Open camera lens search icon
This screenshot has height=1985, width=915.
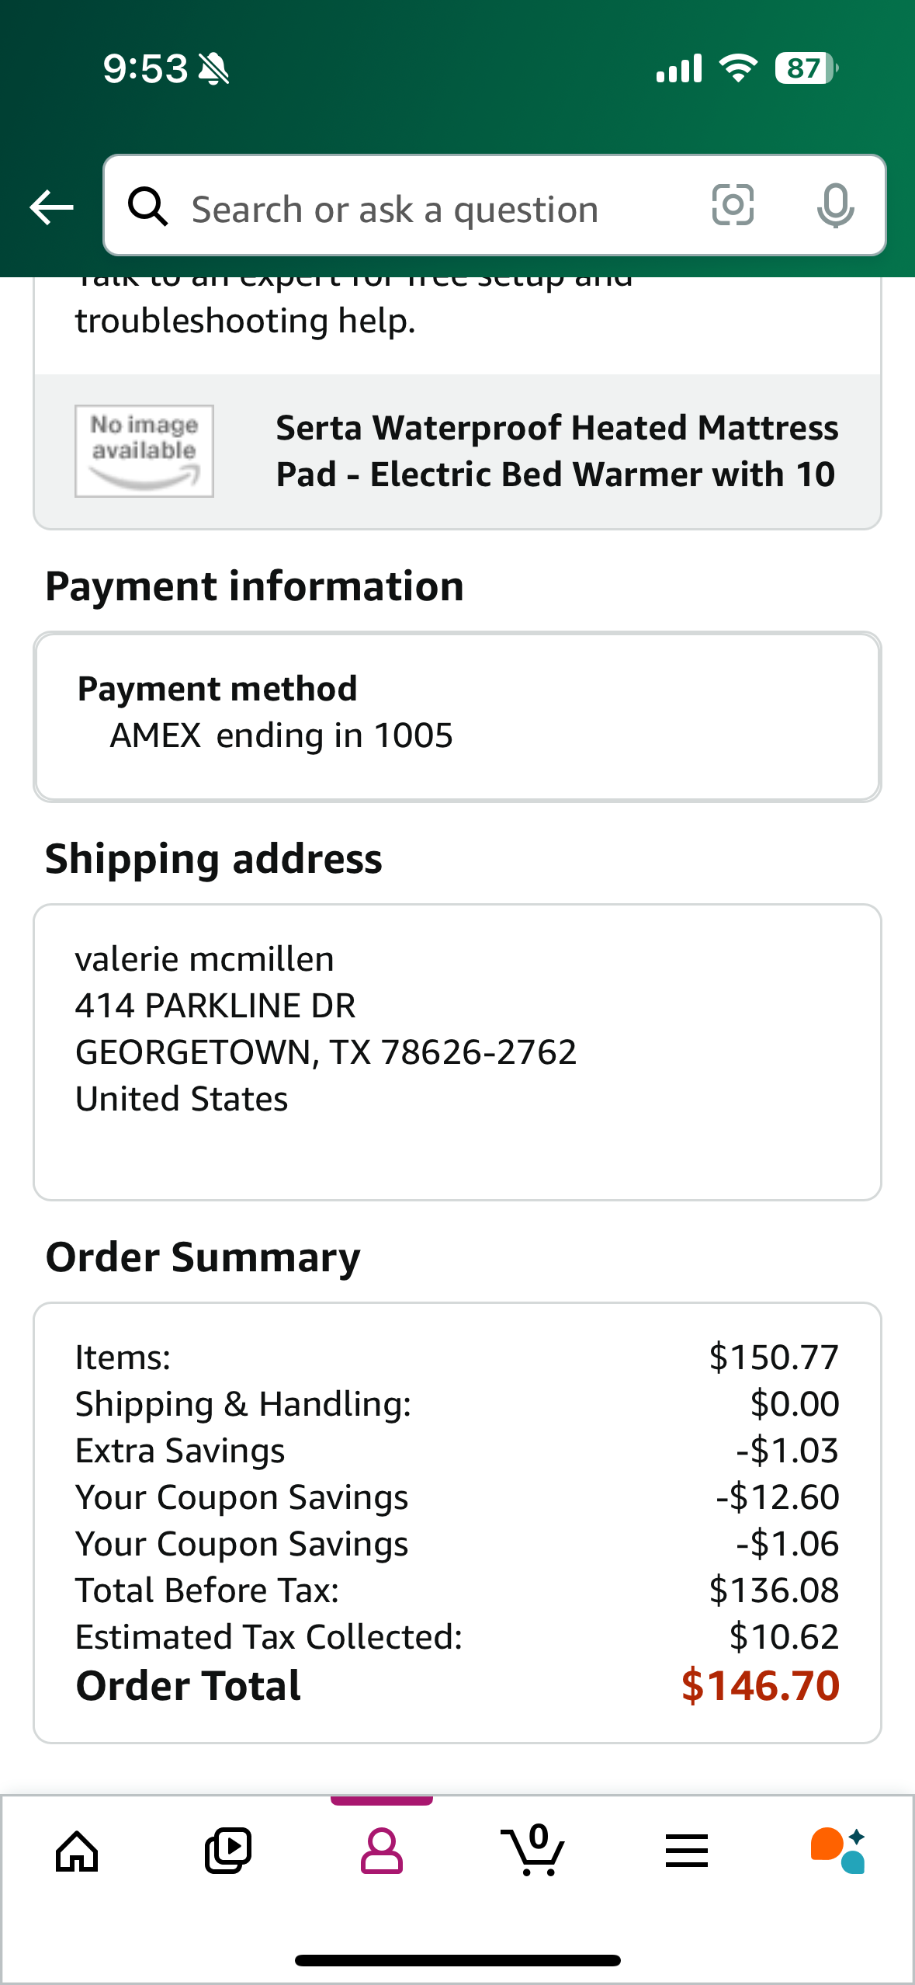733,206
